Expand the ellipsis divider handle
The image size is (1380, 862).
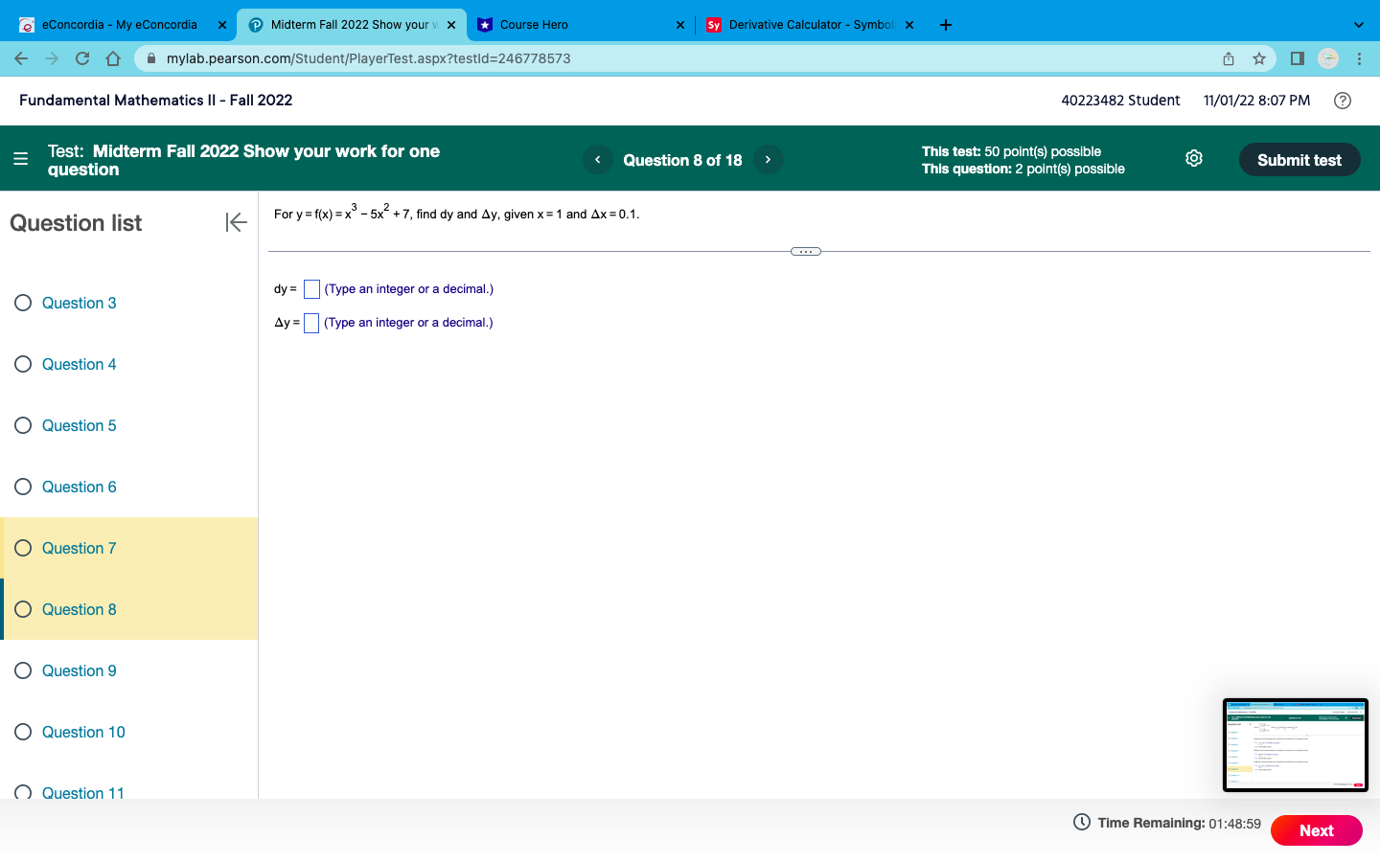806,252
